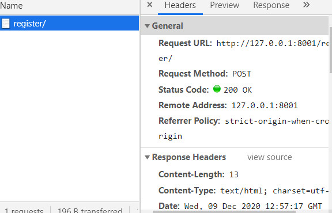Screen dimensions: 332x213
Task: Show more tabs with the chevron icon
Action: pos(306,5)
